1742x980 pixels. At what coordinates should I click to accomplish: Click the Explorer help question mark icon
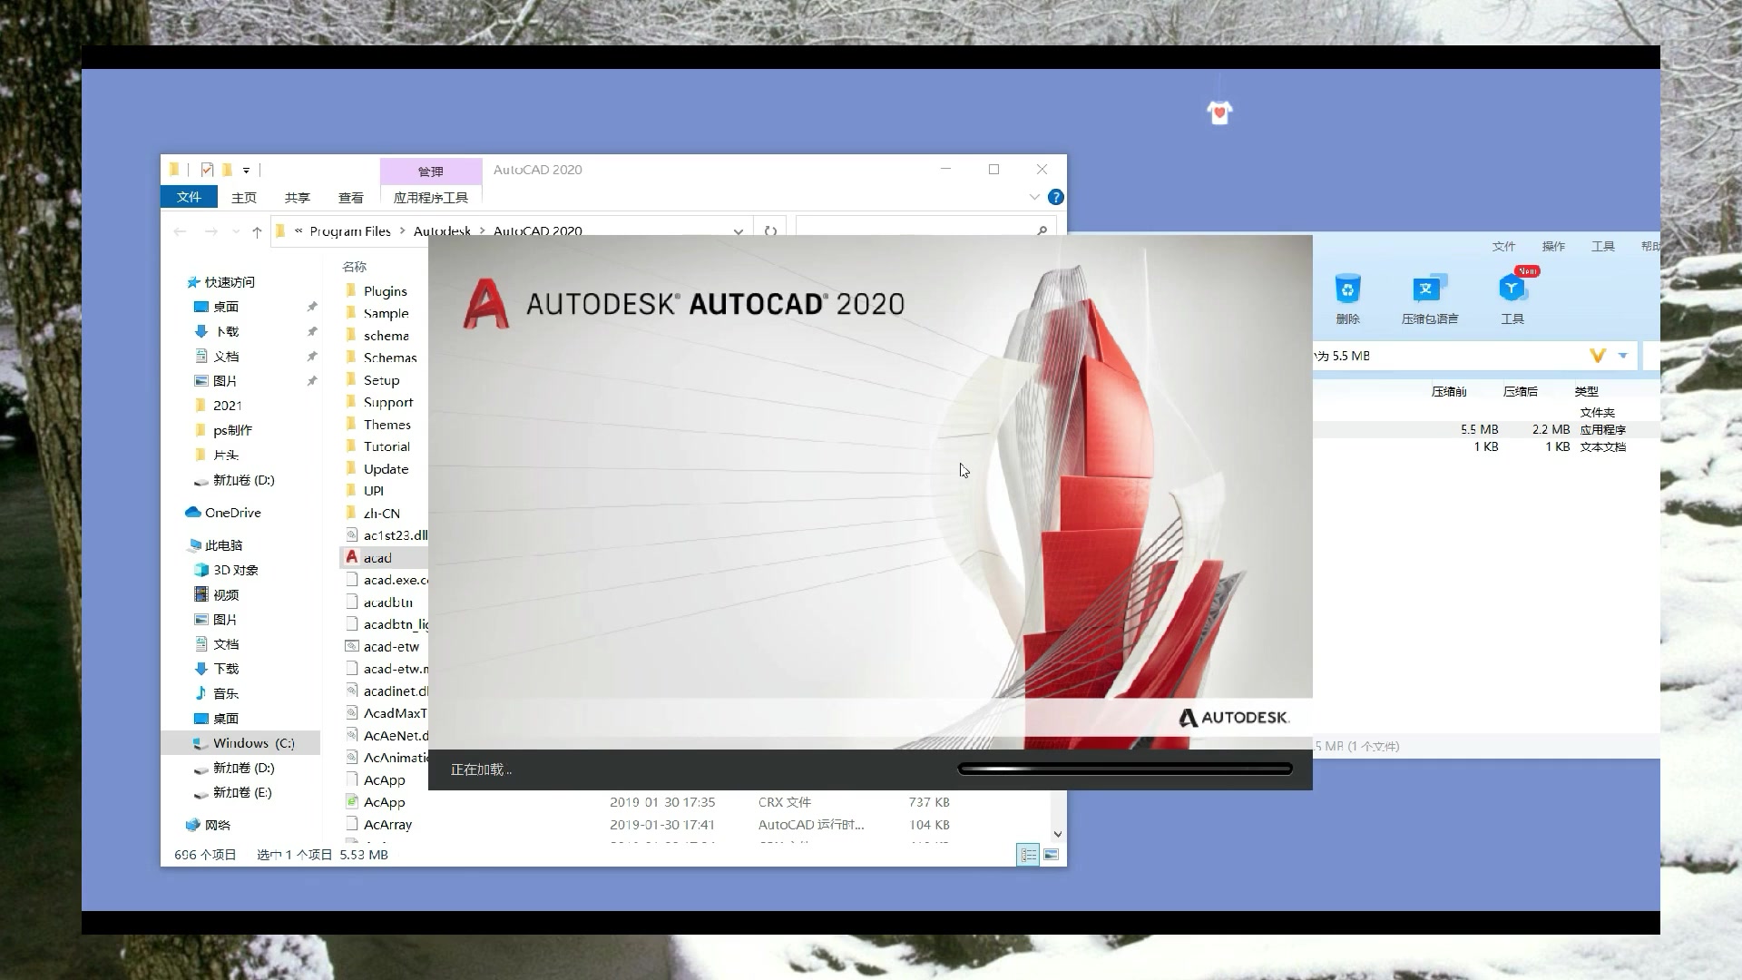pyautogui.click(x=1054, y=197)
